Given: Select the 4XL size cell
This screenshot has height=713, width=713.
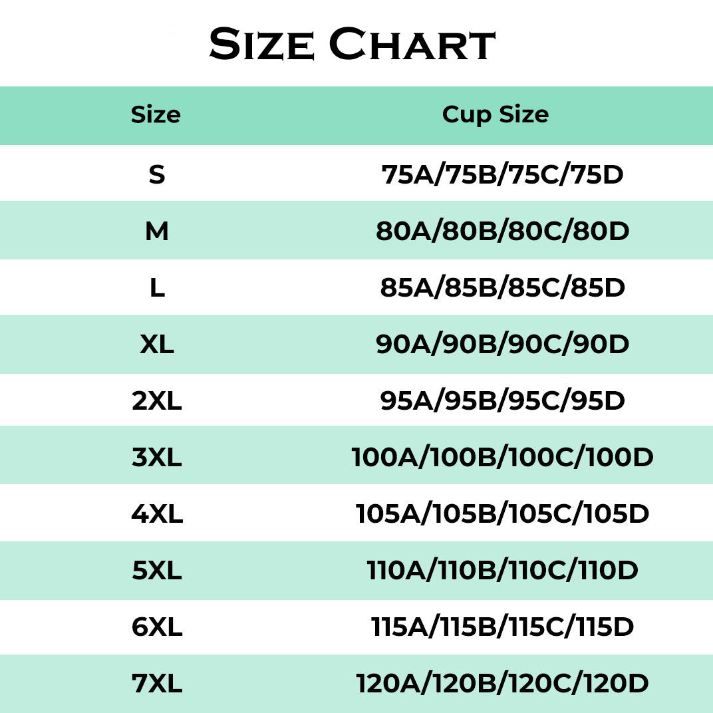Looking at the screenshot, I should click(x=156, y=513).
